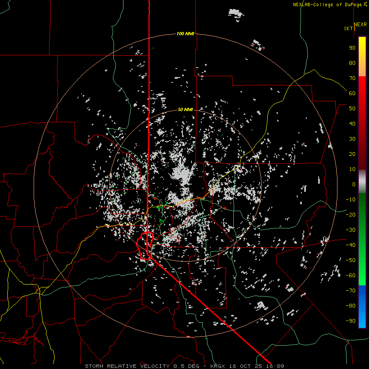Select the -30 value on velocity scale
Viewport: 369px width, 369px height.
pos(351,230)
